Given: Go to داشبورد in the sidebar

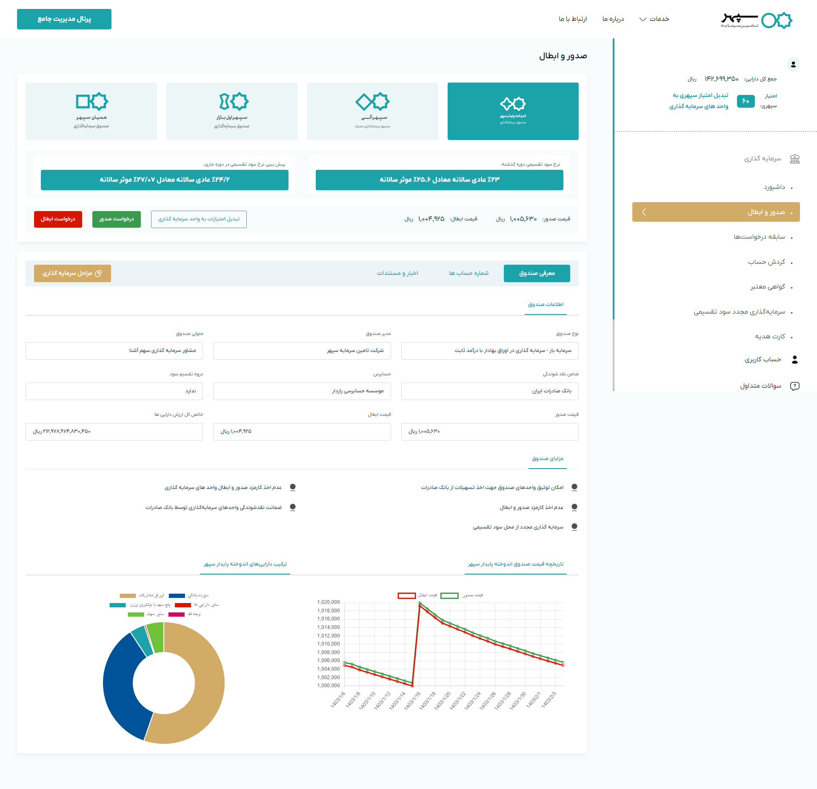Looking at the screenshot, I should coord(774,187).
